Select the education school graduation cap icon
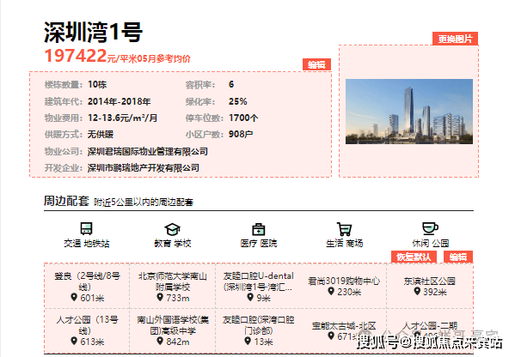 point(173,229)
